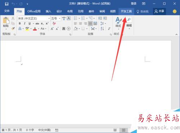Click the Line Spacing icon
180x133 pixels.
tap(102, 23)
